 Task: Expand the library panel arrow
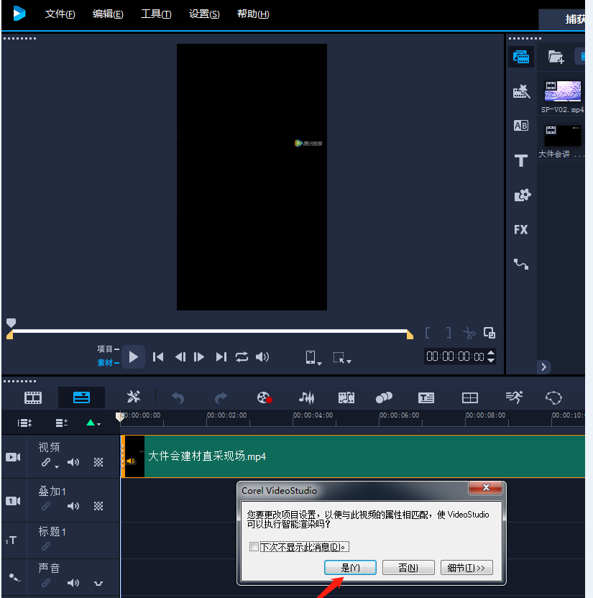544,367
